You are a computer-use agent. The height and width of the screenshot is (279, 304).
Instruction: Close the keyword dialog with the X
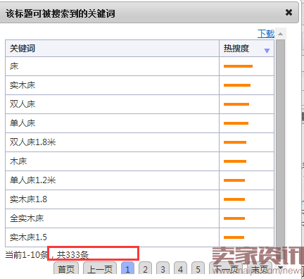[x=289, y=12]
